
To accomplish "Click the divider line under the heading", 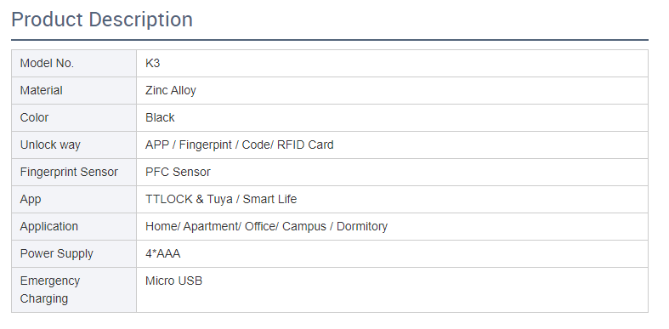I will (330, 40).
